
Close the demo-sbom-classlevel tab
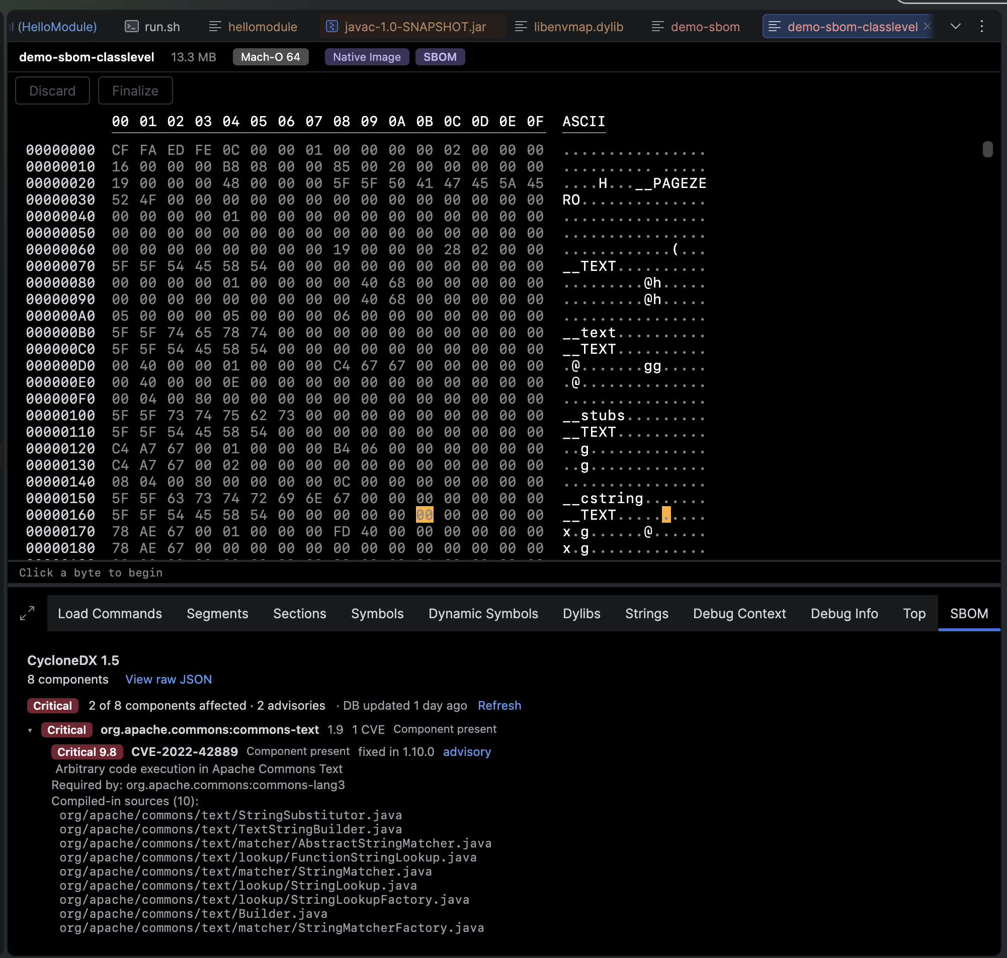pos(927,26)
